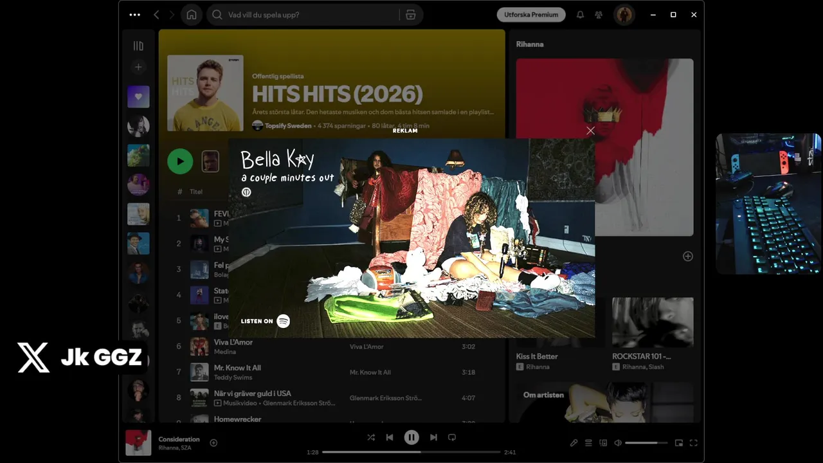Click the Rihanna heading in side panel
Image resolution: width=823 pixels, height=463 pixels.
click(530, 44)
